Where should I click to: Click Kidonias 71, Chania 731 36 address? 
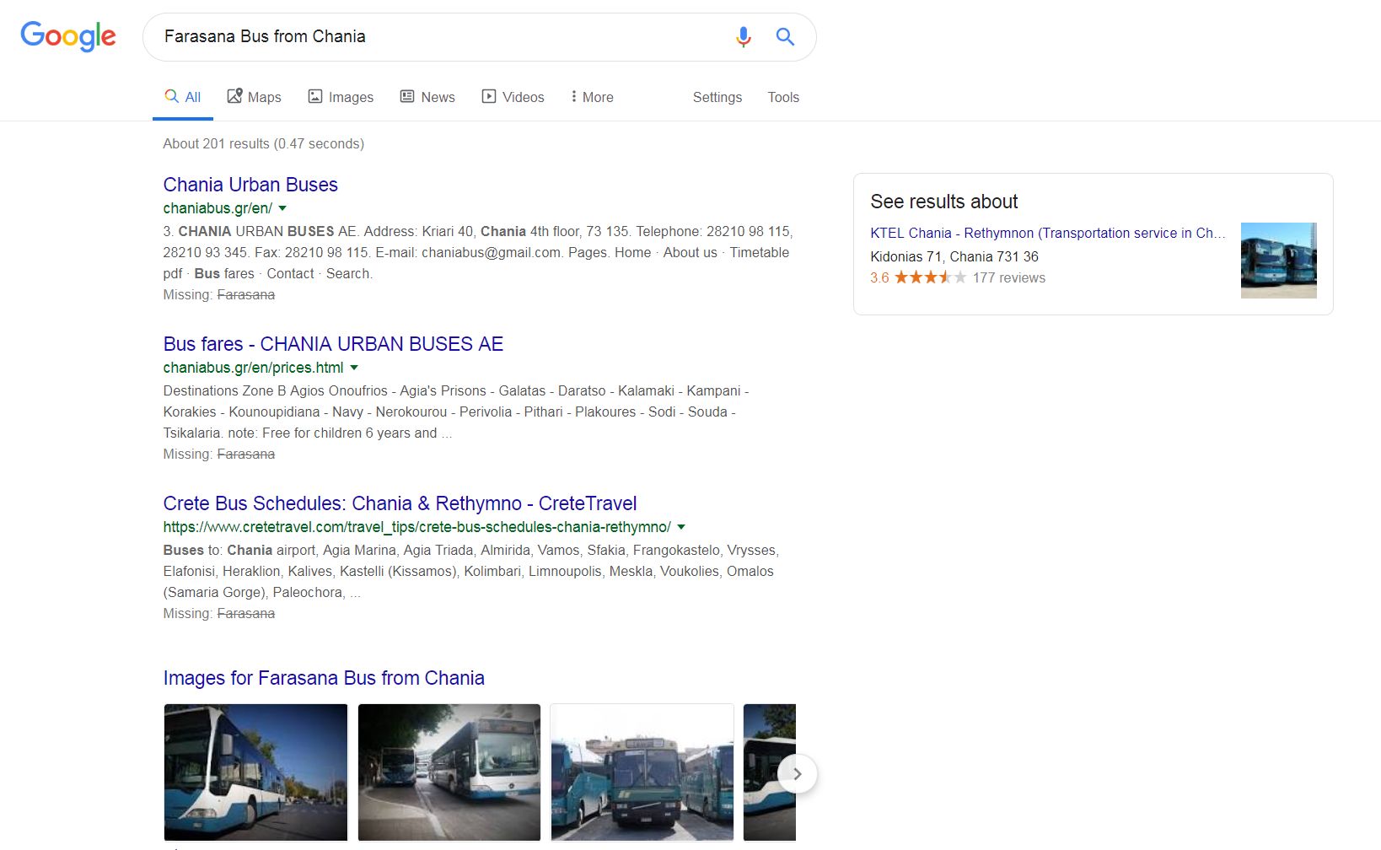point(954,256)
